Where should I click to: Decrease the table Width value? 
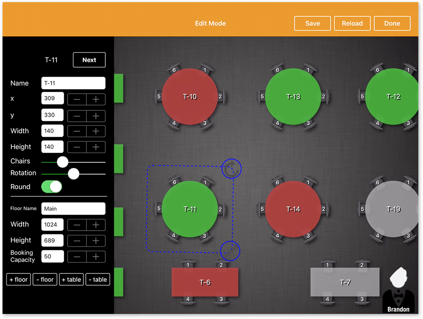coord(77,131)
